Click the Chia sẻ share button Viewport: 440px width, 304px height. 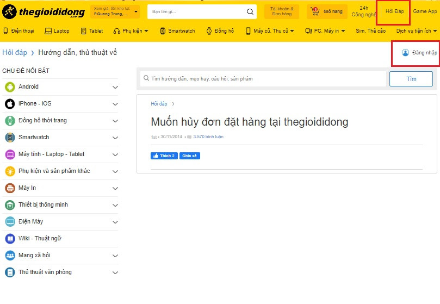tap(190, 156)
